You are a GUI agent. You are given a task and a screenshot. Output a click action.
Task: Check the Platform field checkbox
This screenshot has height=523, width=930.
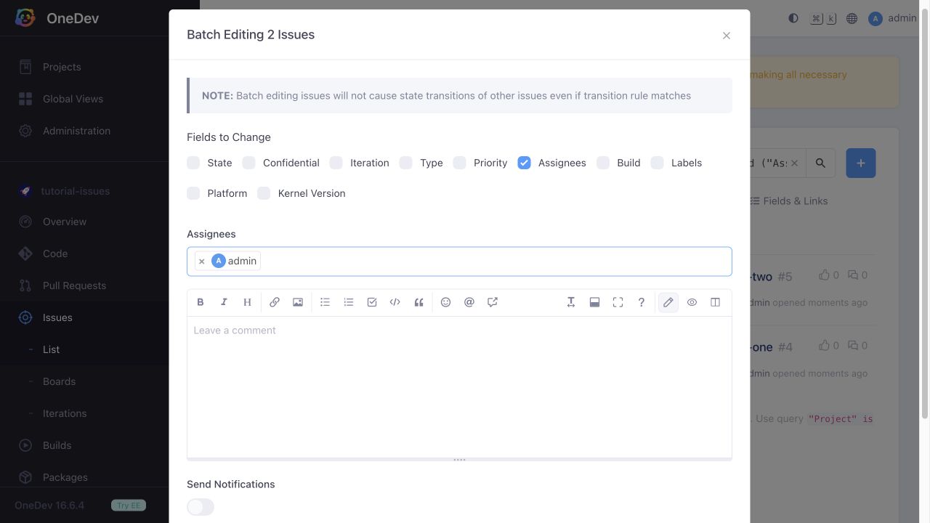click(193, 193)
